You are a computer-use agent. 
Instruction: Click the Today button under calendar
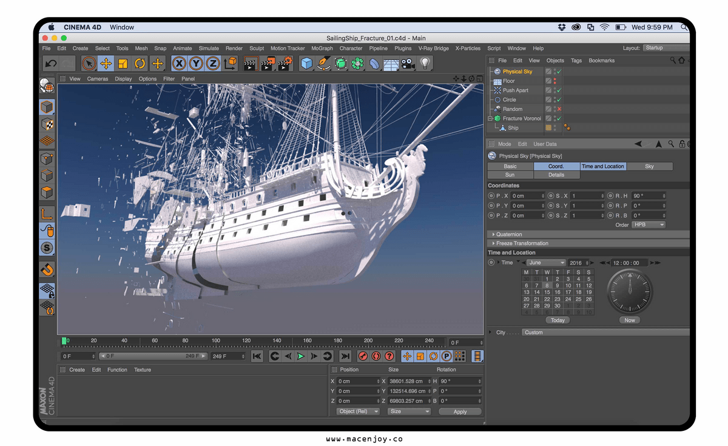(558, 320)
